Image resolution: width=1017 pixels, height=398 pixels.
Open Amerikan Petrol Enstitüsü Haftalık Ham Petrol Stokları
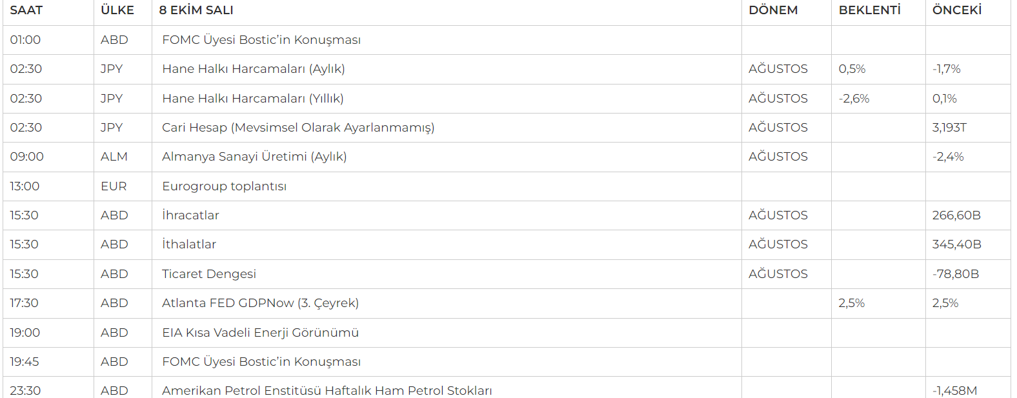327,390
